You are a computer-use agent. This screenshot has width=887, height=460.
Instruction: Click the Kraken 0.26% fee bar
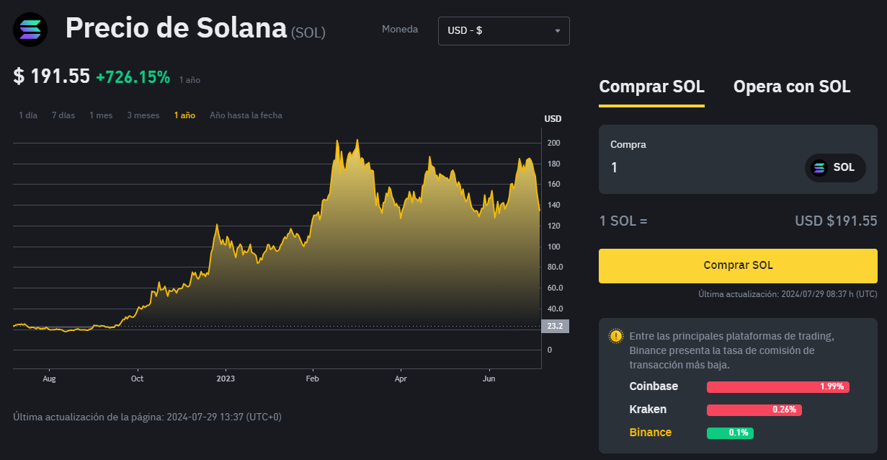tap(754, 410)
